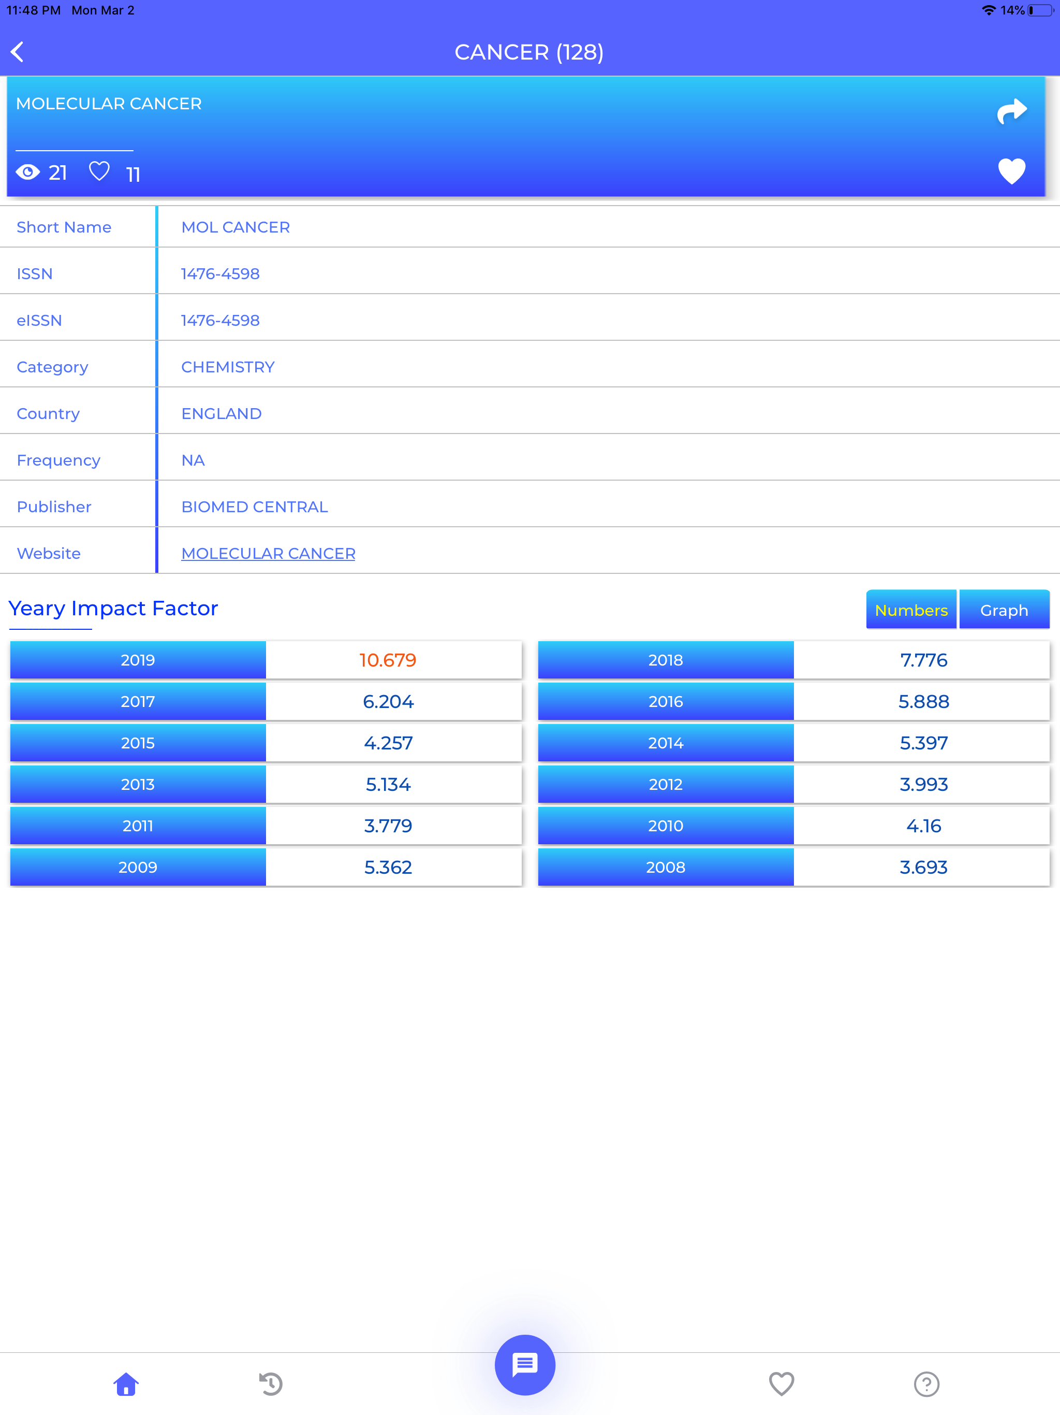The width and height of the screenshot is (1060, 1415).
Task: Tap the ISSN row value 1476-4598
Action: click(x=220, y=274)
